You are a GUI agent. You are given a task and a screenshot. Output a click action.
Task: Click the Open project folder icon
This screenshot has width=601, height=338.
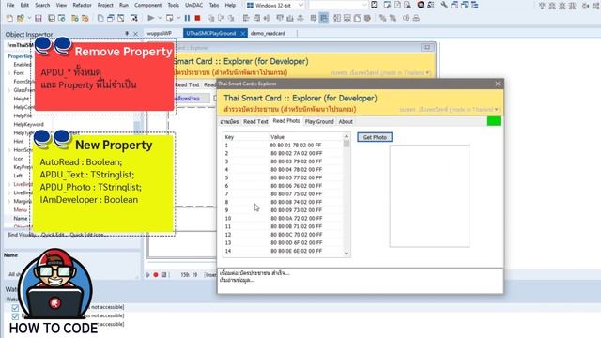(21, 18)
